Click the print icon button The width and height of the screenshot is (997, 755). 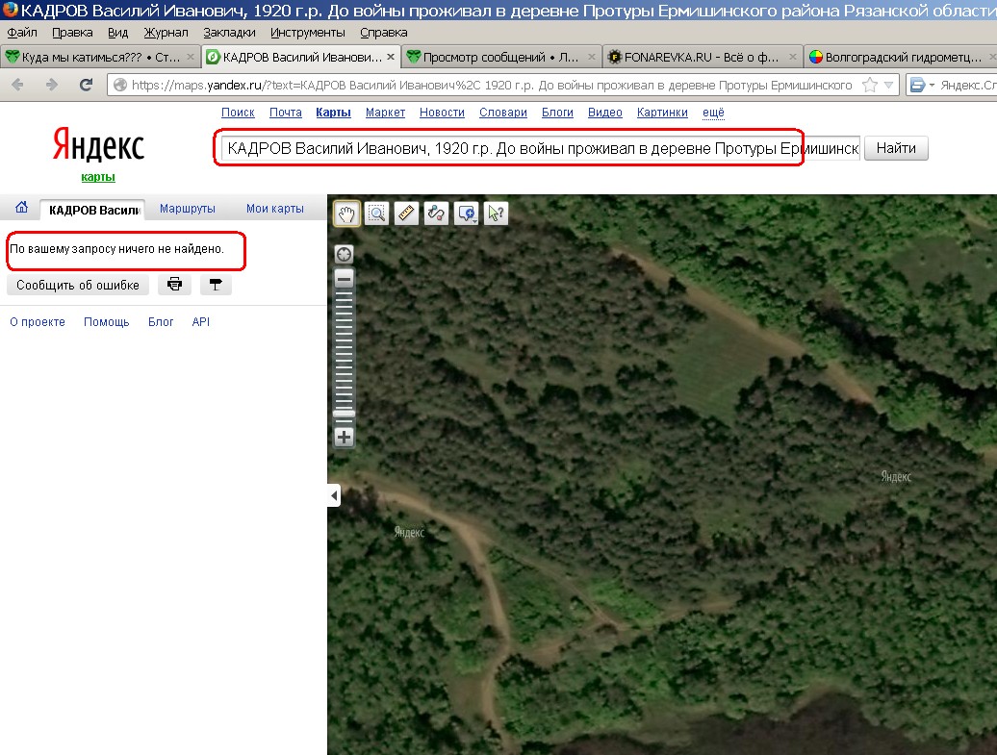pyautogui.click(x=174, y=285)
